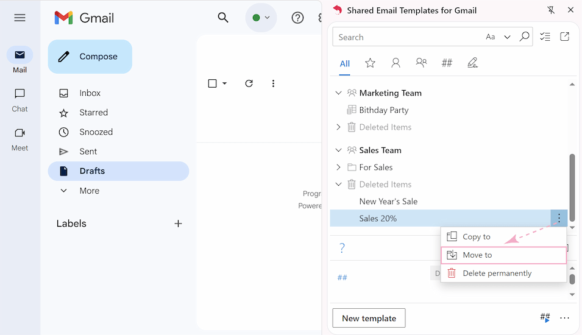Click the New template button

[x=369, y=318]
